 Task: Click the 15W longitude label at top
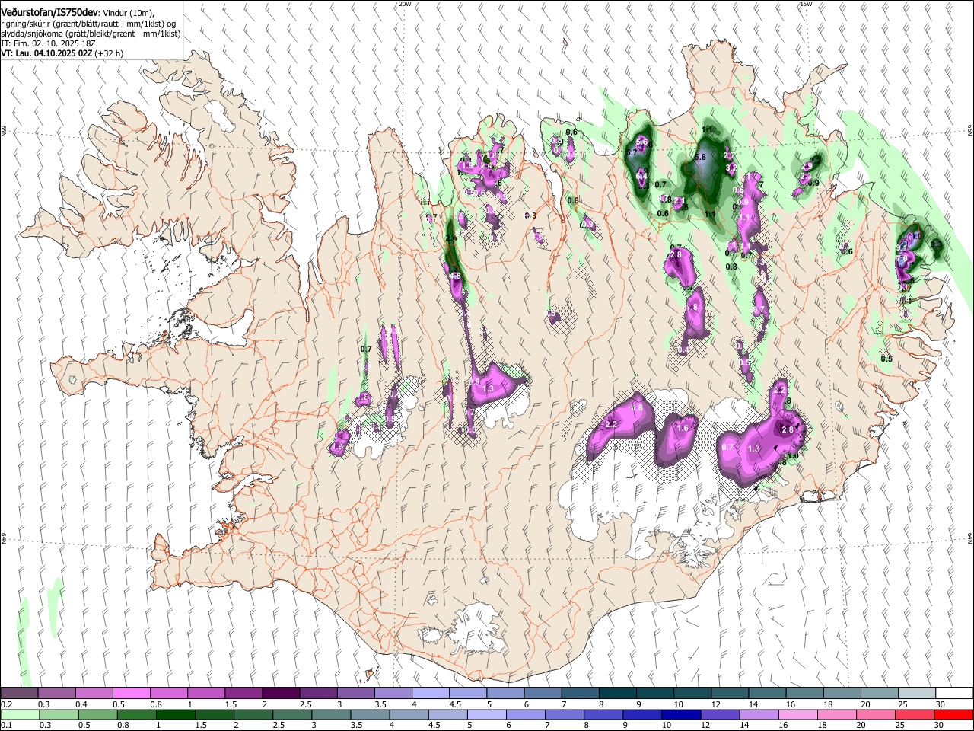click(x=807, y=4)
